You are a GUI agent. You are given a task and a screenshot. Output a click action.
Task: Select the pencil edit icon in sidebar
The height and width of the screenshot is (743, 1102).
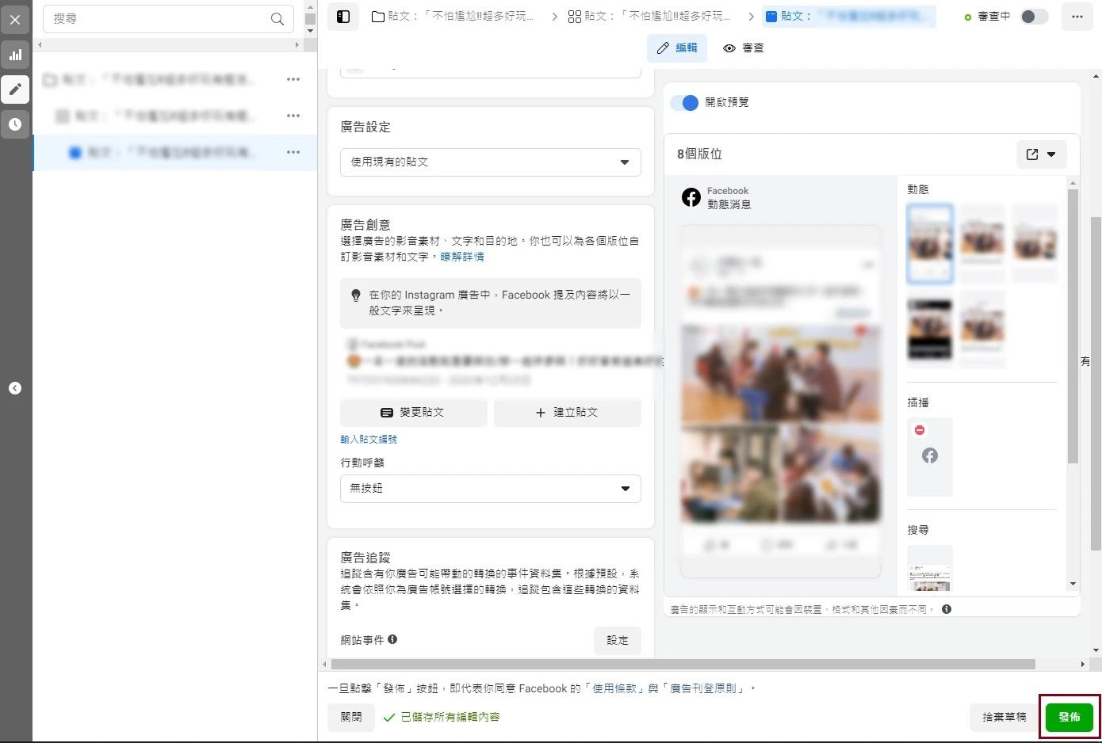15,90
